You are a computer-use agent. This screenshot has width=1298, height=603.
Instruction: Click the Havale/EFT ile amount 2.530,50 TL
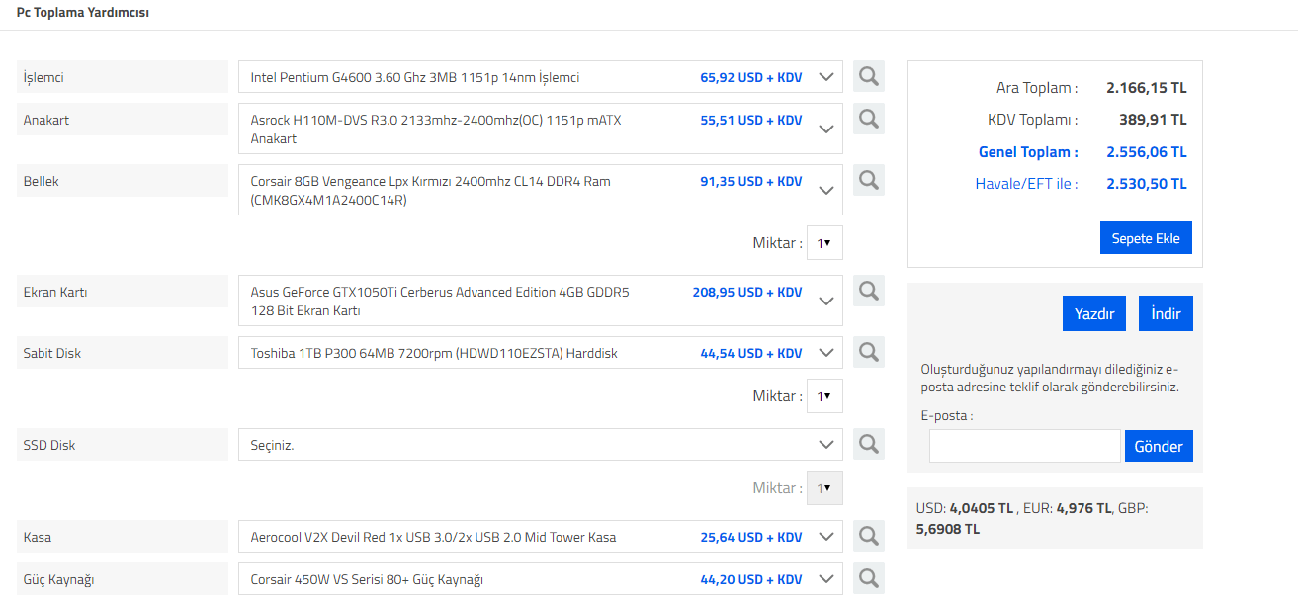tap(1147, 184)
